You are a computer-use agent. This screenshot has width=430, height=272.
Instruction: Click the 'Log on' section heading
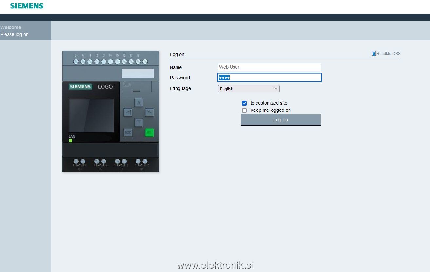(x=177, y=54)
